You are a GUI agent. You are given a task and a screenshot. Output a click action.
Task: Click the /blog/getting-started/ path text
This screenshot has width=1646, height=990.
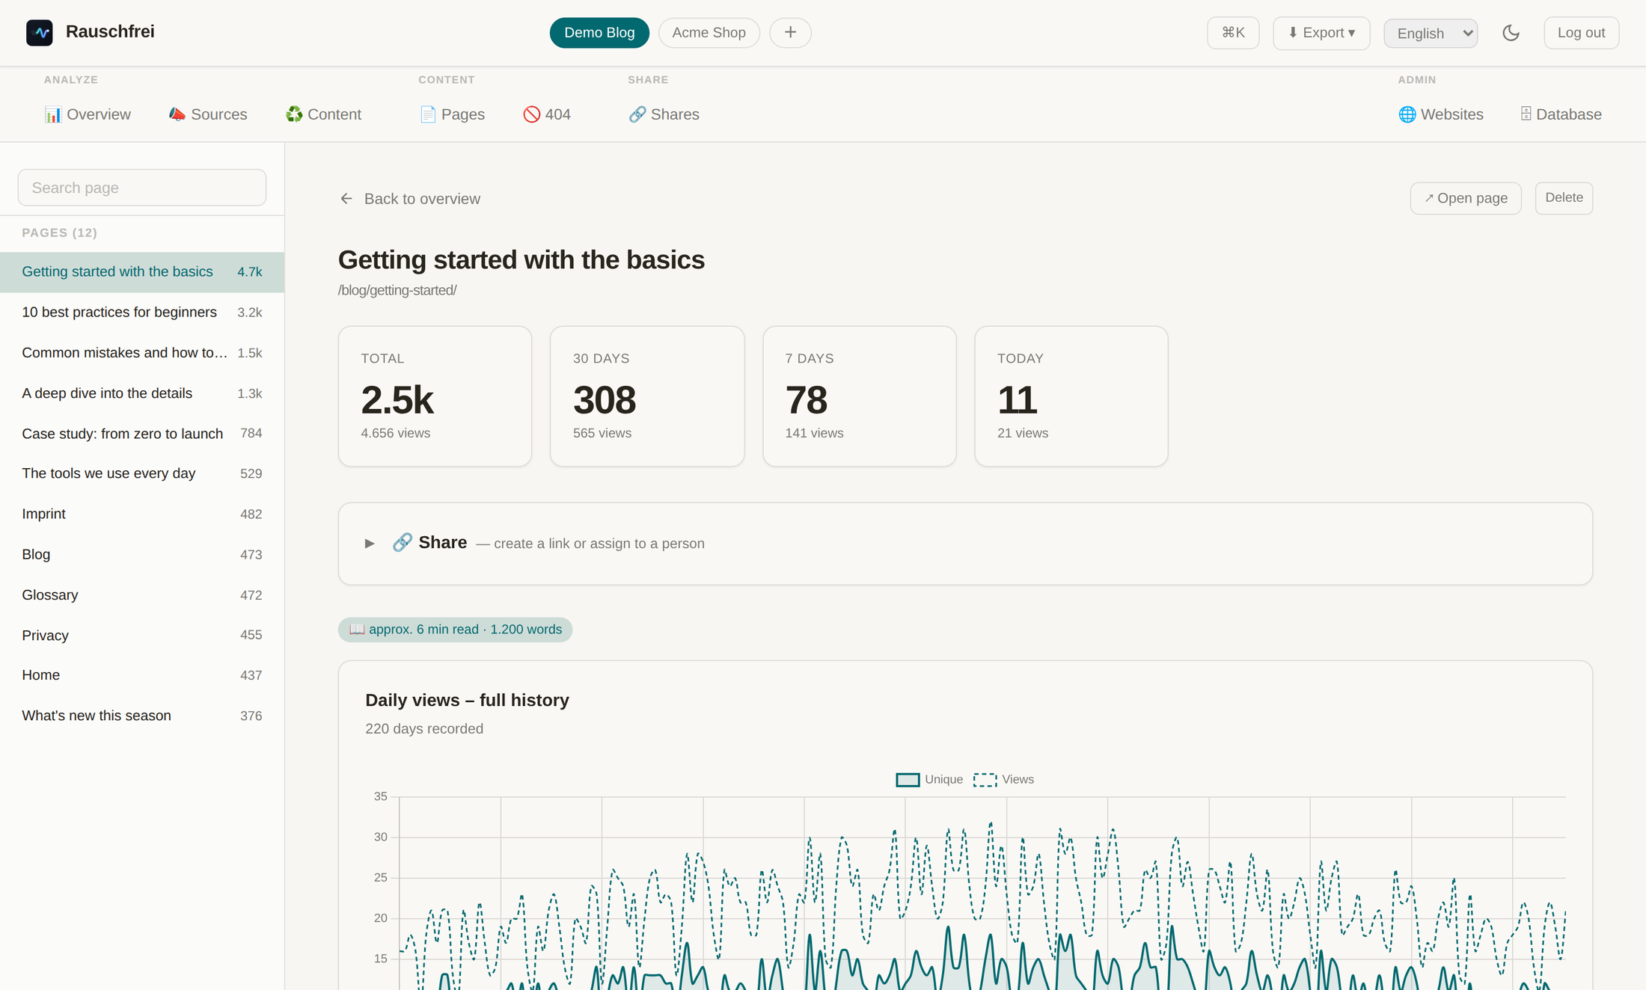(397, 290)
